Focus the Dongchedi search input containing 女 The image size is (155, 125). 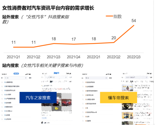[x=96, y=78]
